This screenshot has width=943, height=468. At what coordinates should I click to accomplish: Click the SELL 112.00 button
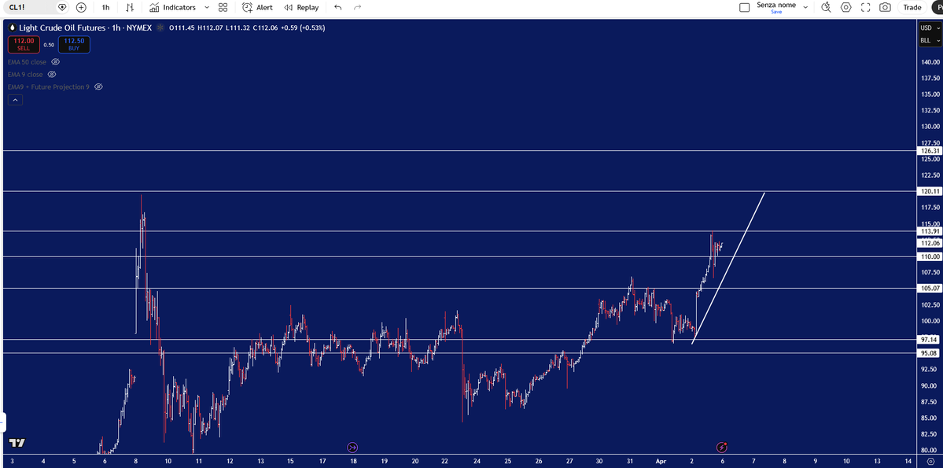point(22,45)
